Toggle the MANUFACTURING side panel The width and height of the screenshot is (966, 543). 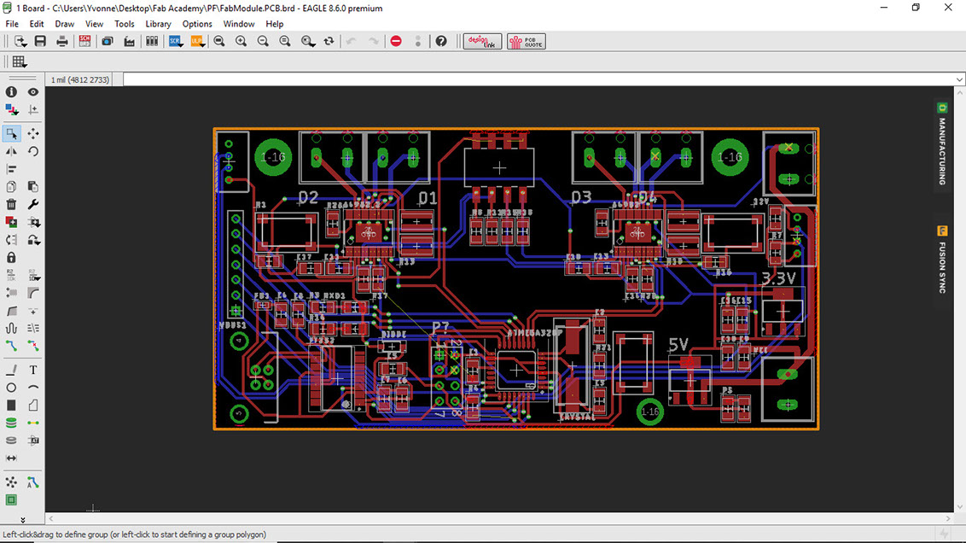[x=942, y=144]
